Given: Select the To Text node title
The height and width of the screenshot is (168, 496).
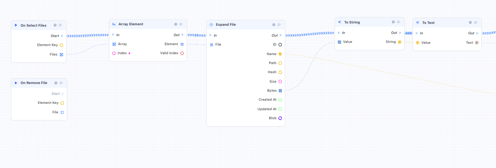Looking at the screenshot, I should coord(428,23).
